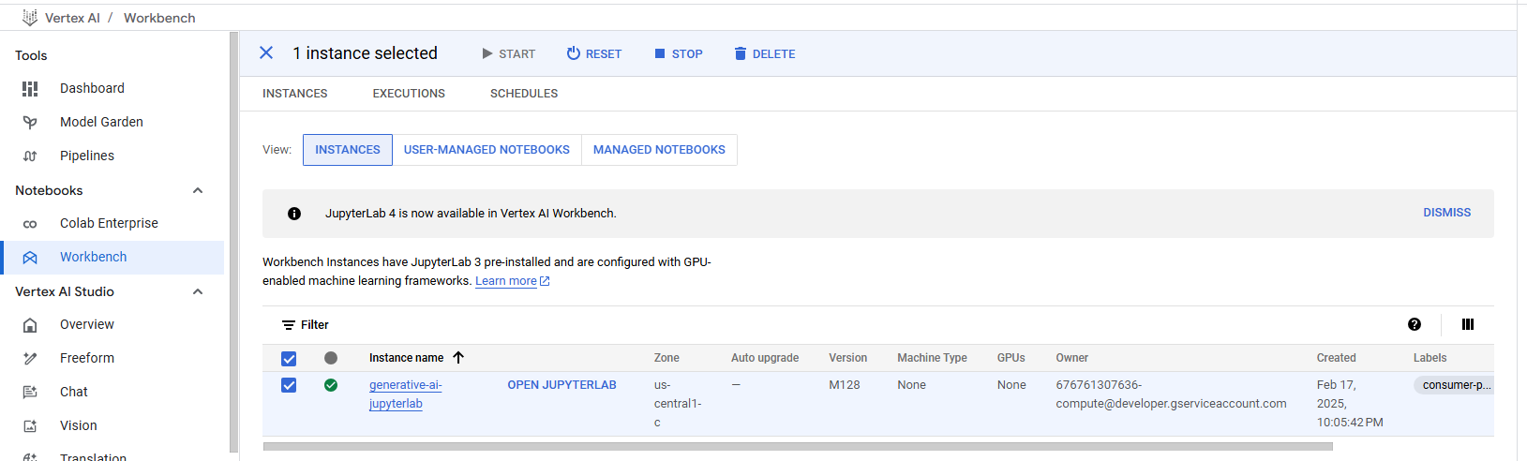Click the Model Garden sidebar icon
This screenshot has width=1527, height=461.
coord(30,122)
